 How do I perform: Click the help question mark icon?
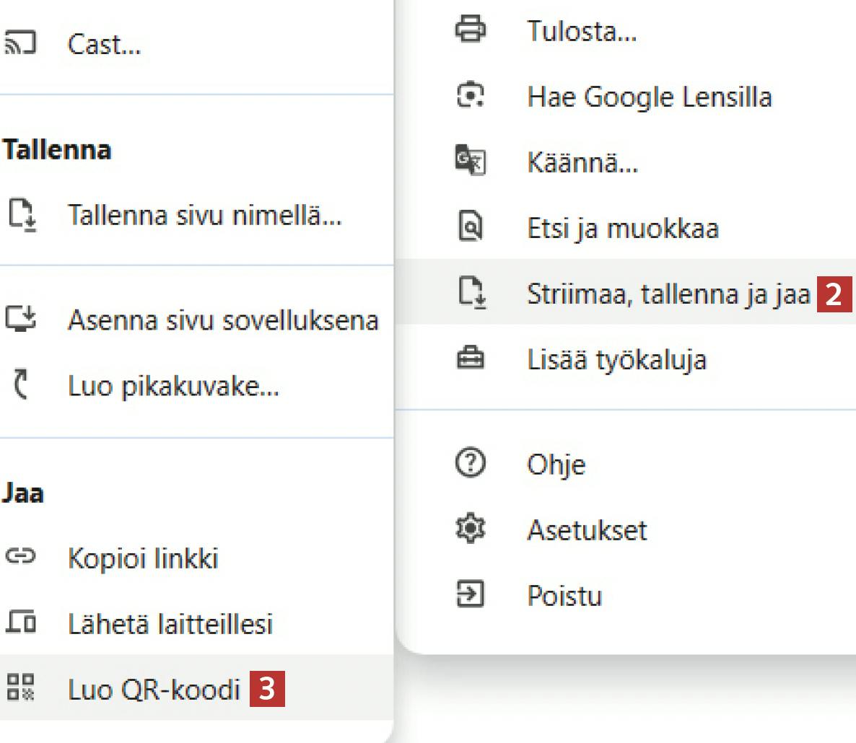tap(471, 464)
